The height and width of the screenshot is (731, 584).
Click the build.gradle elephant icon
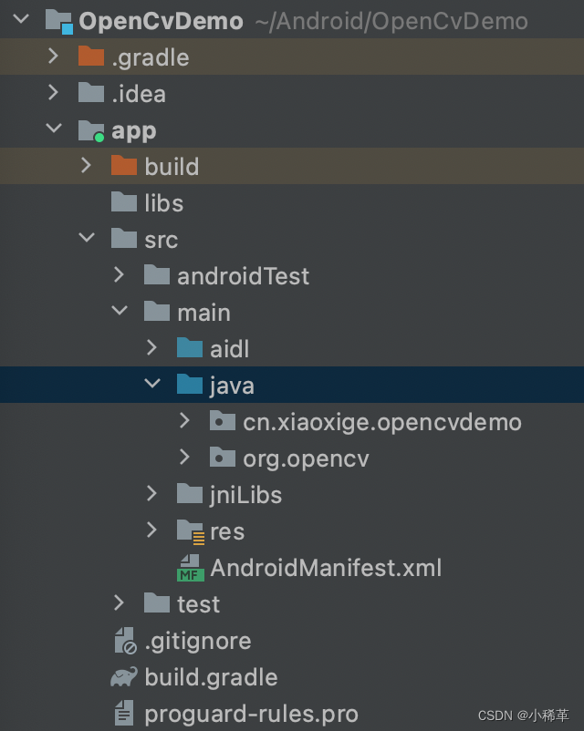click(x=124, y=677)
